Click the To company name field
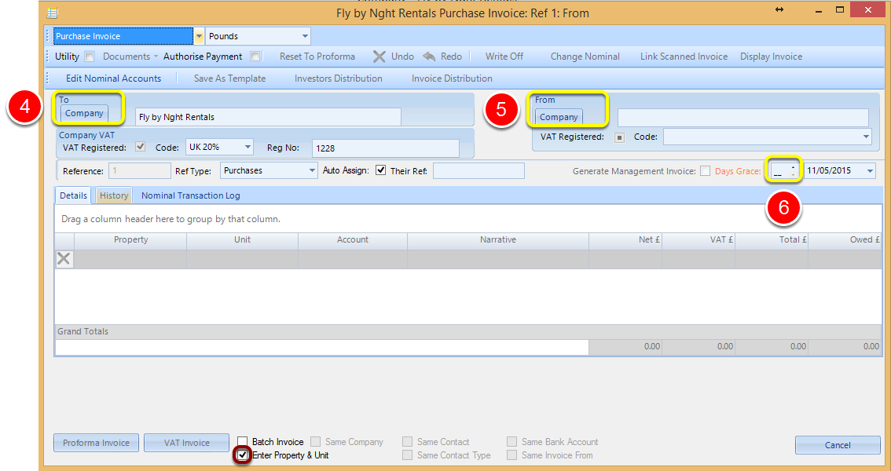Viewport: 891px width, 471px height. pos(268,117)
